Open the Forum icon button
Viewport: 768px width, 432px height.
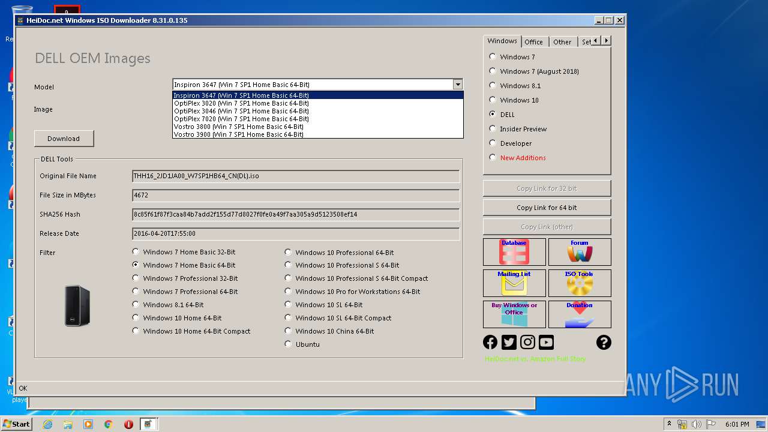point(580,252)
